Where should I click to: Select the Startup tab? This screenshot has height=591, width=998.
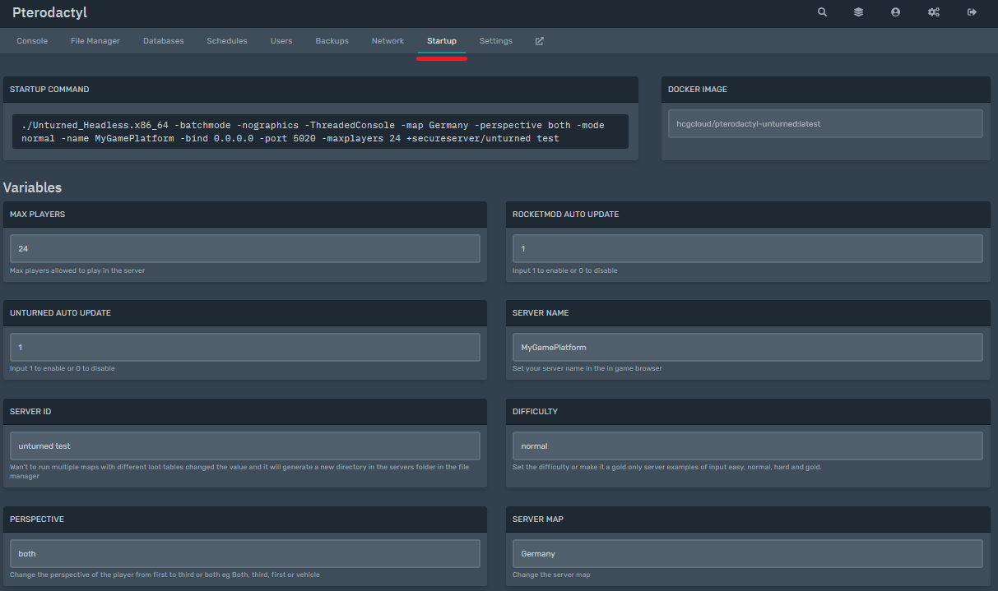tap(442, 41)
